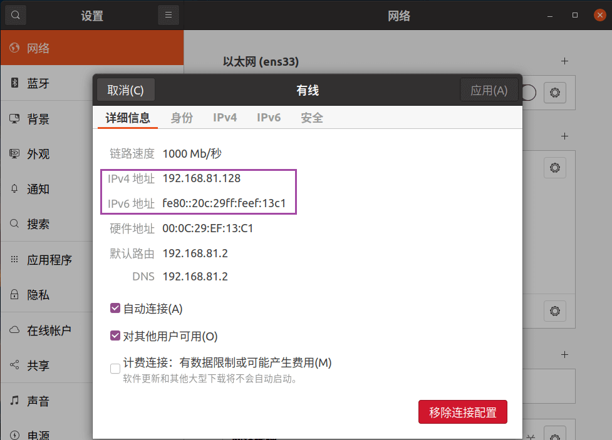Select 网络 (Network) in the sidebar

pyautogui.click(x=38, y=48)
